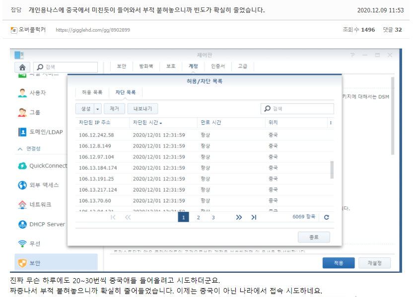Jump to last page of block list
This screenshot has height=297, width=414.
click(x=254, y=217)
